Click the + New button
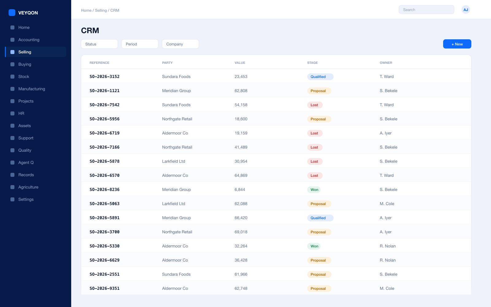Viewport: 491px width, 307px height. (457, 44)
